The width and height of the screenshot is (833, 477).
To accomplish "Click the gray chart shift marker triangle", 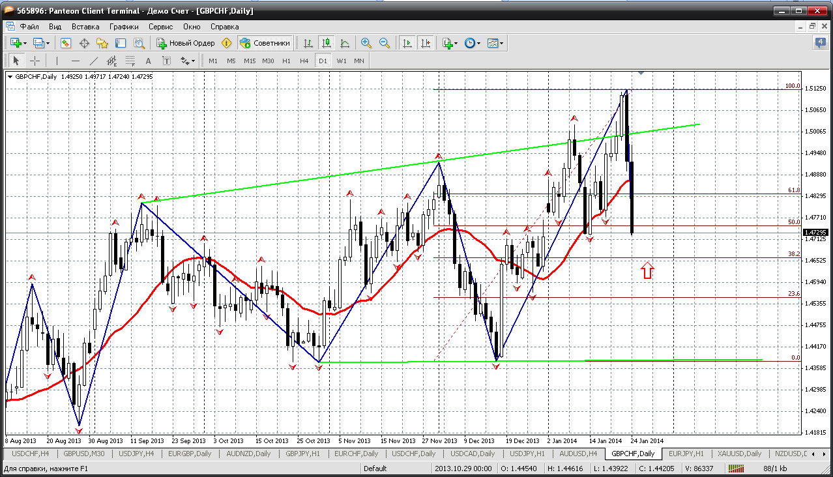I will click(x=641, y=73).
